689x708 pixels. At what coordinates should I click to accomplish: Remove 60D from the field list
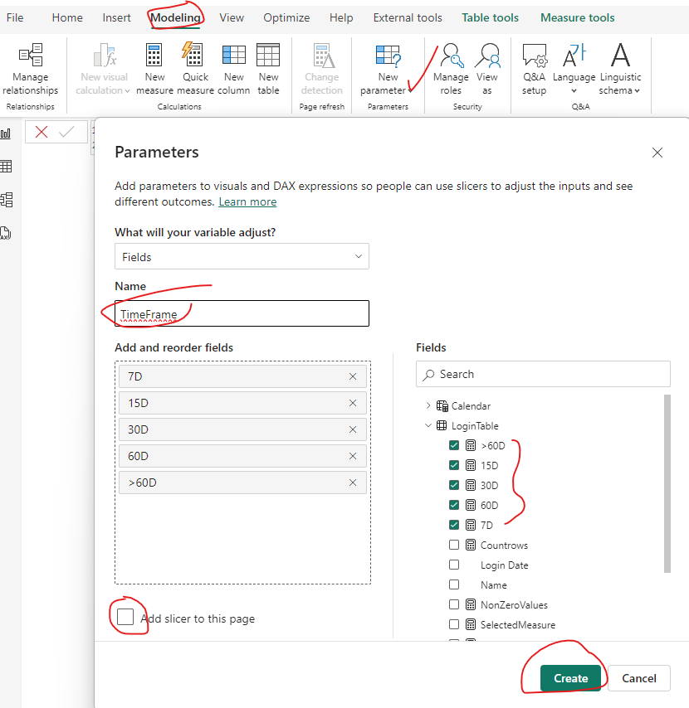click(353, 456)
